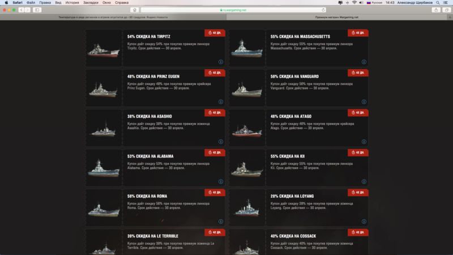Click timer badge on Alabama coupon

215,152
